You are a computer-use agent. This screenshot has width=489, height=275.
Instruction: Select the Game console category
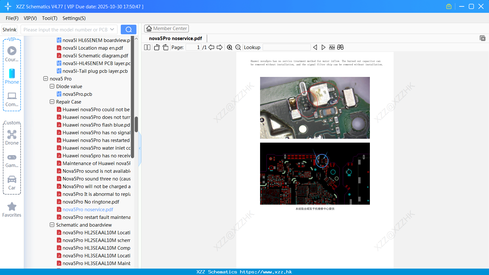(12, 160)
